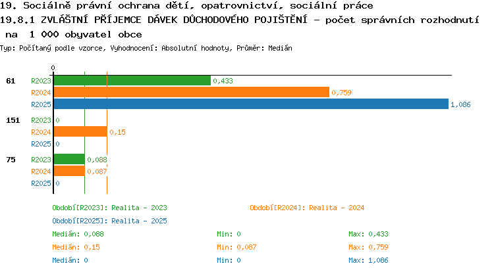Click legend entry Období[R2024]: Realita – 2024

307,208
